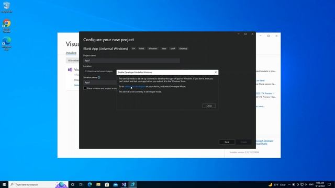
Task: Close the Enable Developer Mode dialog via X
Action: coord(216,72)
